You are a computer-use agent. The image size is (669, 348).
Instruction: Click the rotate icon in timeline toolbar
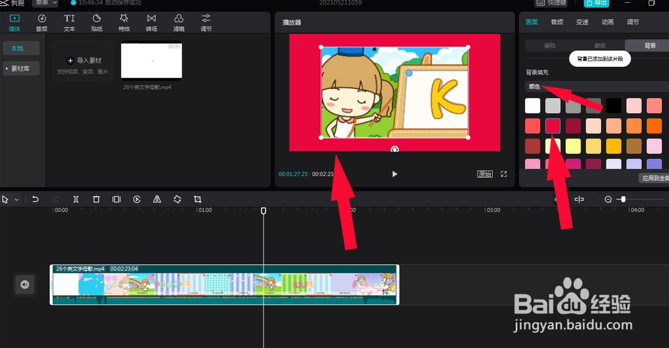tap(177, 199)
